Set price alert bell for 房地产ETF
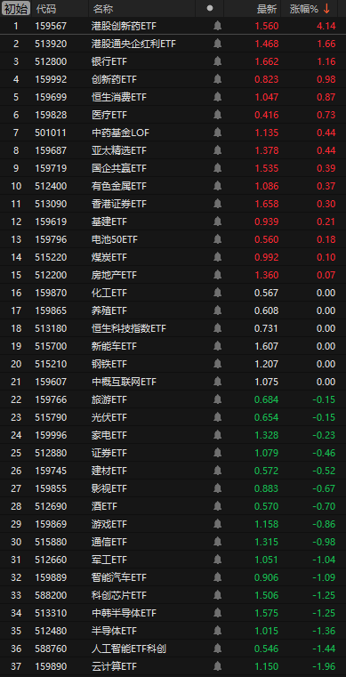346x677 pixels. (x=217, y=275)
